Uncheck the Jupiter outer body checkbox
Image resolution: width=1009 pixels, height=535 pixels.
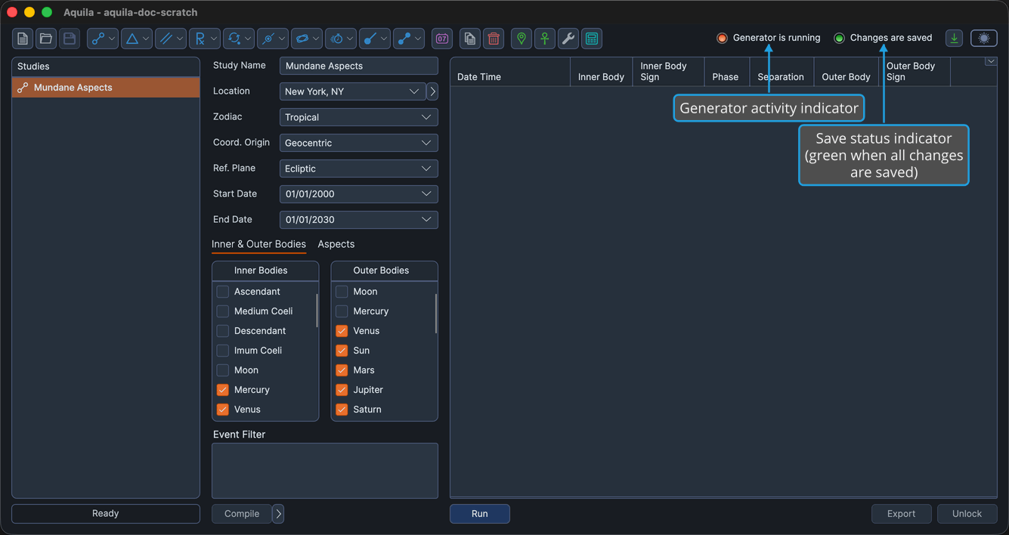coord(342,390)
